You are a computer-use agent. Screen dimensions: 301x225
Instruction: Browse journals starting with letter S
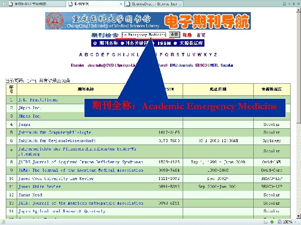178,55
